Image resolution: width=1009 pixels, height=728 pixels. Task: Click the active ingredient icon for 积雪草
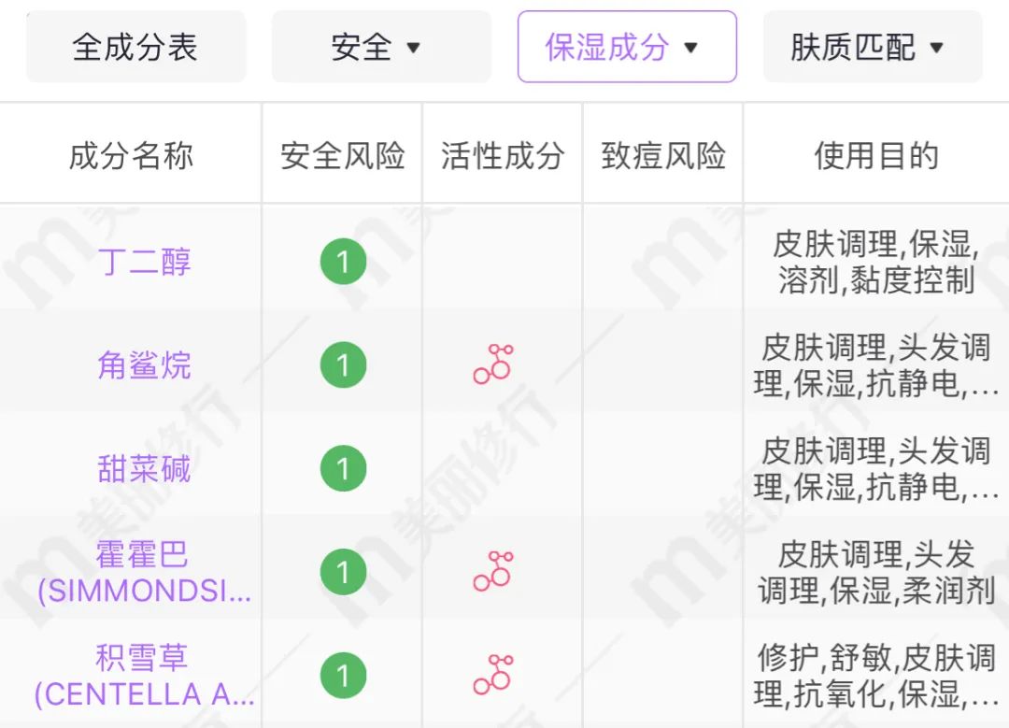coord(493,675)
